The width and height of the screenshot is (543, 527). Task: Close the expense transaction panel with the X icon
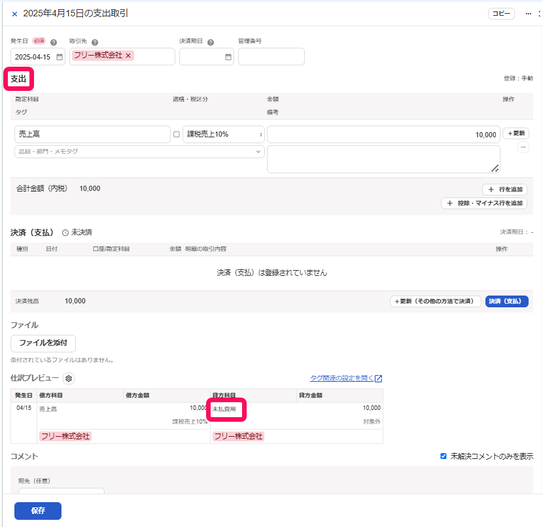tap(14, 14)
